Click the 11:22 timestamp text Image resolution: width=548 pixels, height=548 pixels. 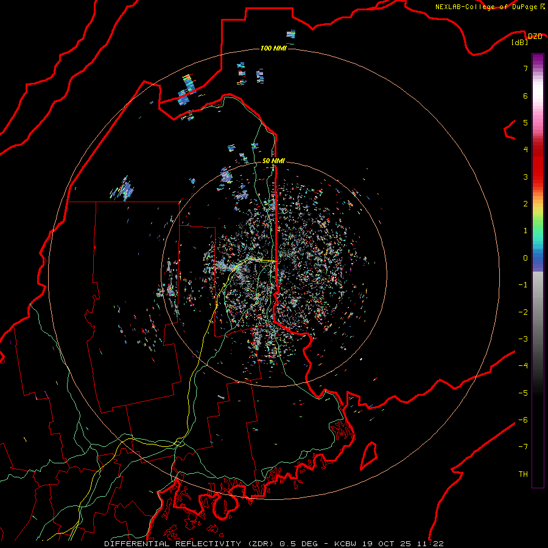click(431, 544)
